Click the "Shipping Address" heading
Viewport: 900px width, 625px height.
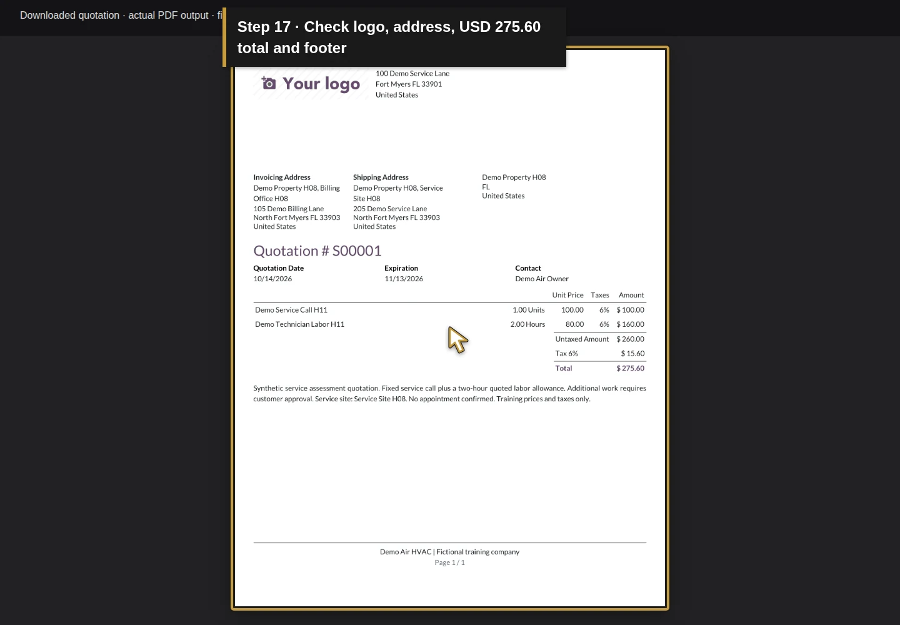[381, 177]
